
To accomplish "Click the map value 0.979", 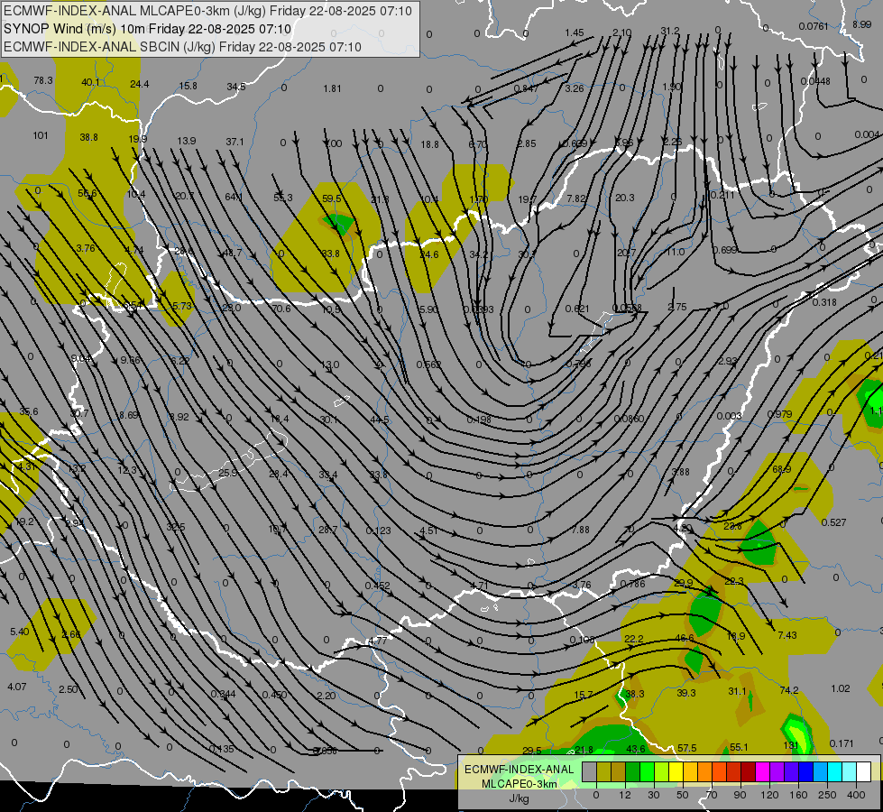I will (779, 414).
